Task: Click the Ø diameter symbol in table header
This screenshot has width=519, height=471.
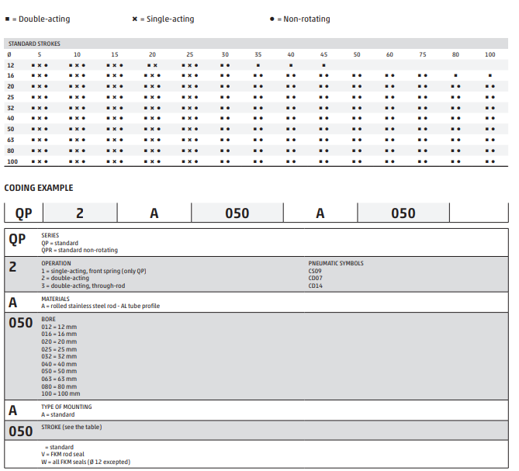Action: click(9, 55)
